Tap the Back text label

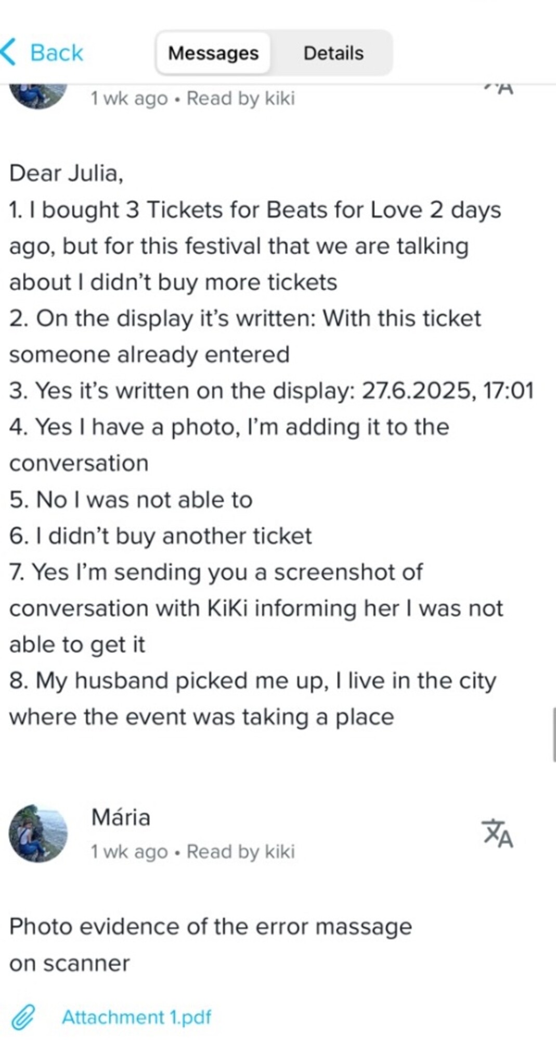point(56,53)
